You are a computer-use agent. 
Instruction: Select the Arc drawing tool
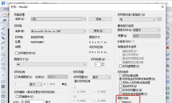pos(3,59)
